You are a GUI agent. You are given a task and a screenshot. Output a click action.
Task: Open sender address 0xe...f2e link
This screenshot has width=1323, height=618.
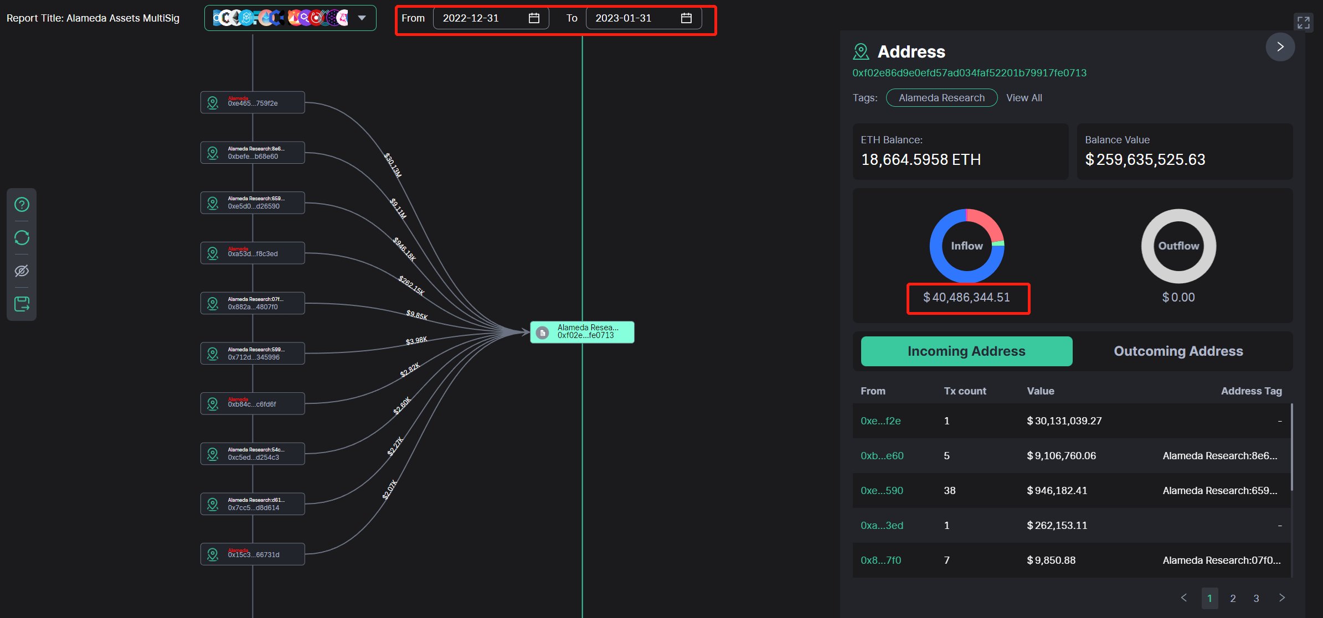pyautogui.click(x=881, y=421)
